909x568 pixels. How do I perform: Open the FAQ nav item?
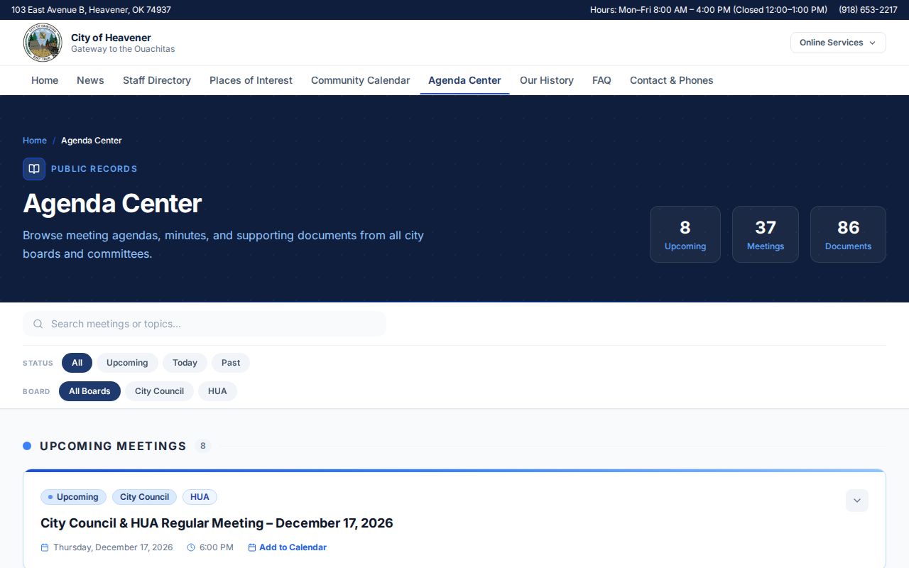602,80
